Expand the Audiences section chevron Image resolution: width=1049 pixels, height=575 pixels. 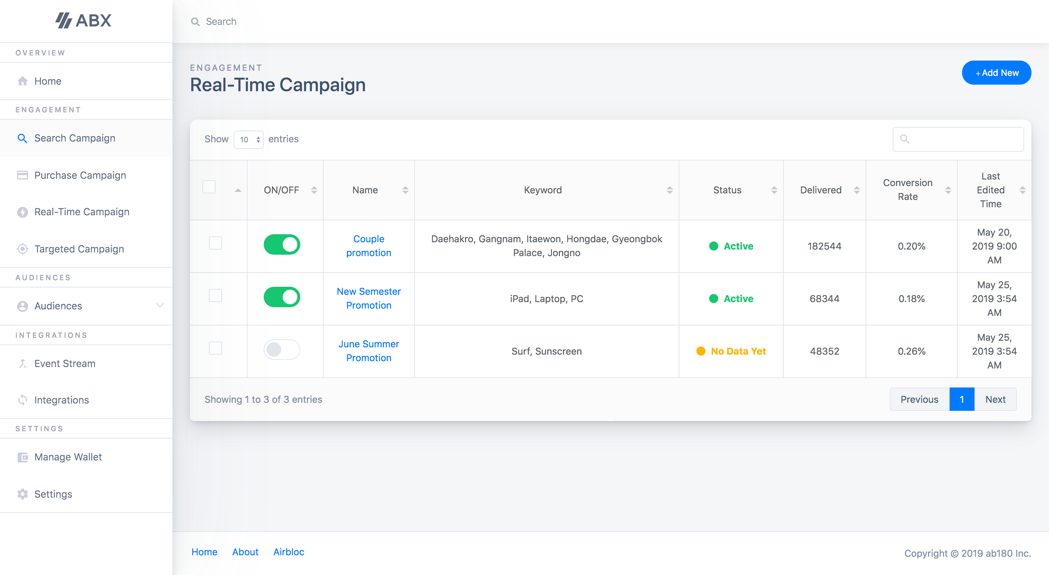pyautogui.click(x=160, y=305)
